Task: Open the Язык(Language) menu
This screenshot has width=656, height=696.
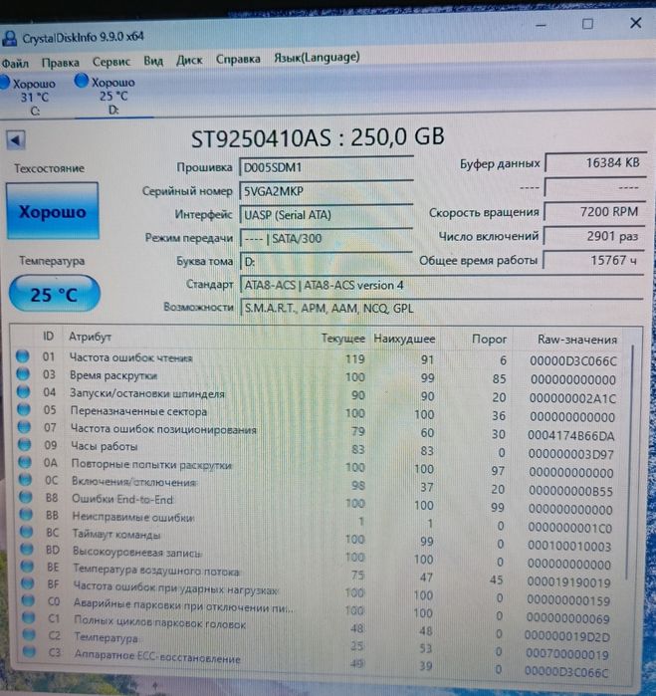Action: pos(317,58)
